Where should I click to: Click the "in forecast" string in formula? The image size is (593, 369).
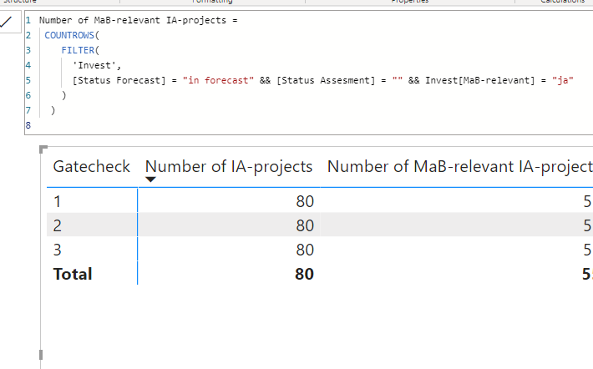(x=218, y=80)
